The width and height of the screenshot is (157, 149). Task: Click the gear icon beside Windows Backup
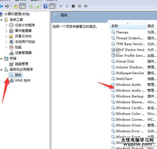(x=113, y=96)
